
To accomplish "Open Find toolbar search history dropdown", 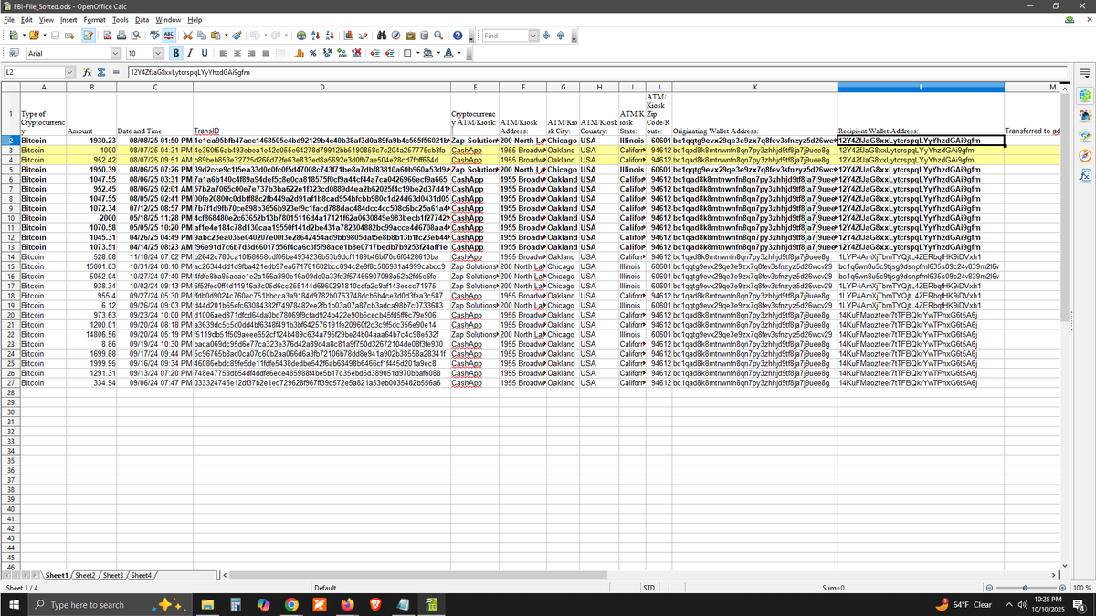I will pyautogui.click(x=533, y=36).
